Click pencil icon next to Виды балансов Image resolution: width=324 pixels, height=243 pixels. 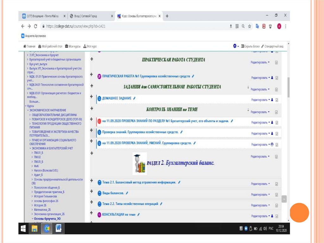127,193
